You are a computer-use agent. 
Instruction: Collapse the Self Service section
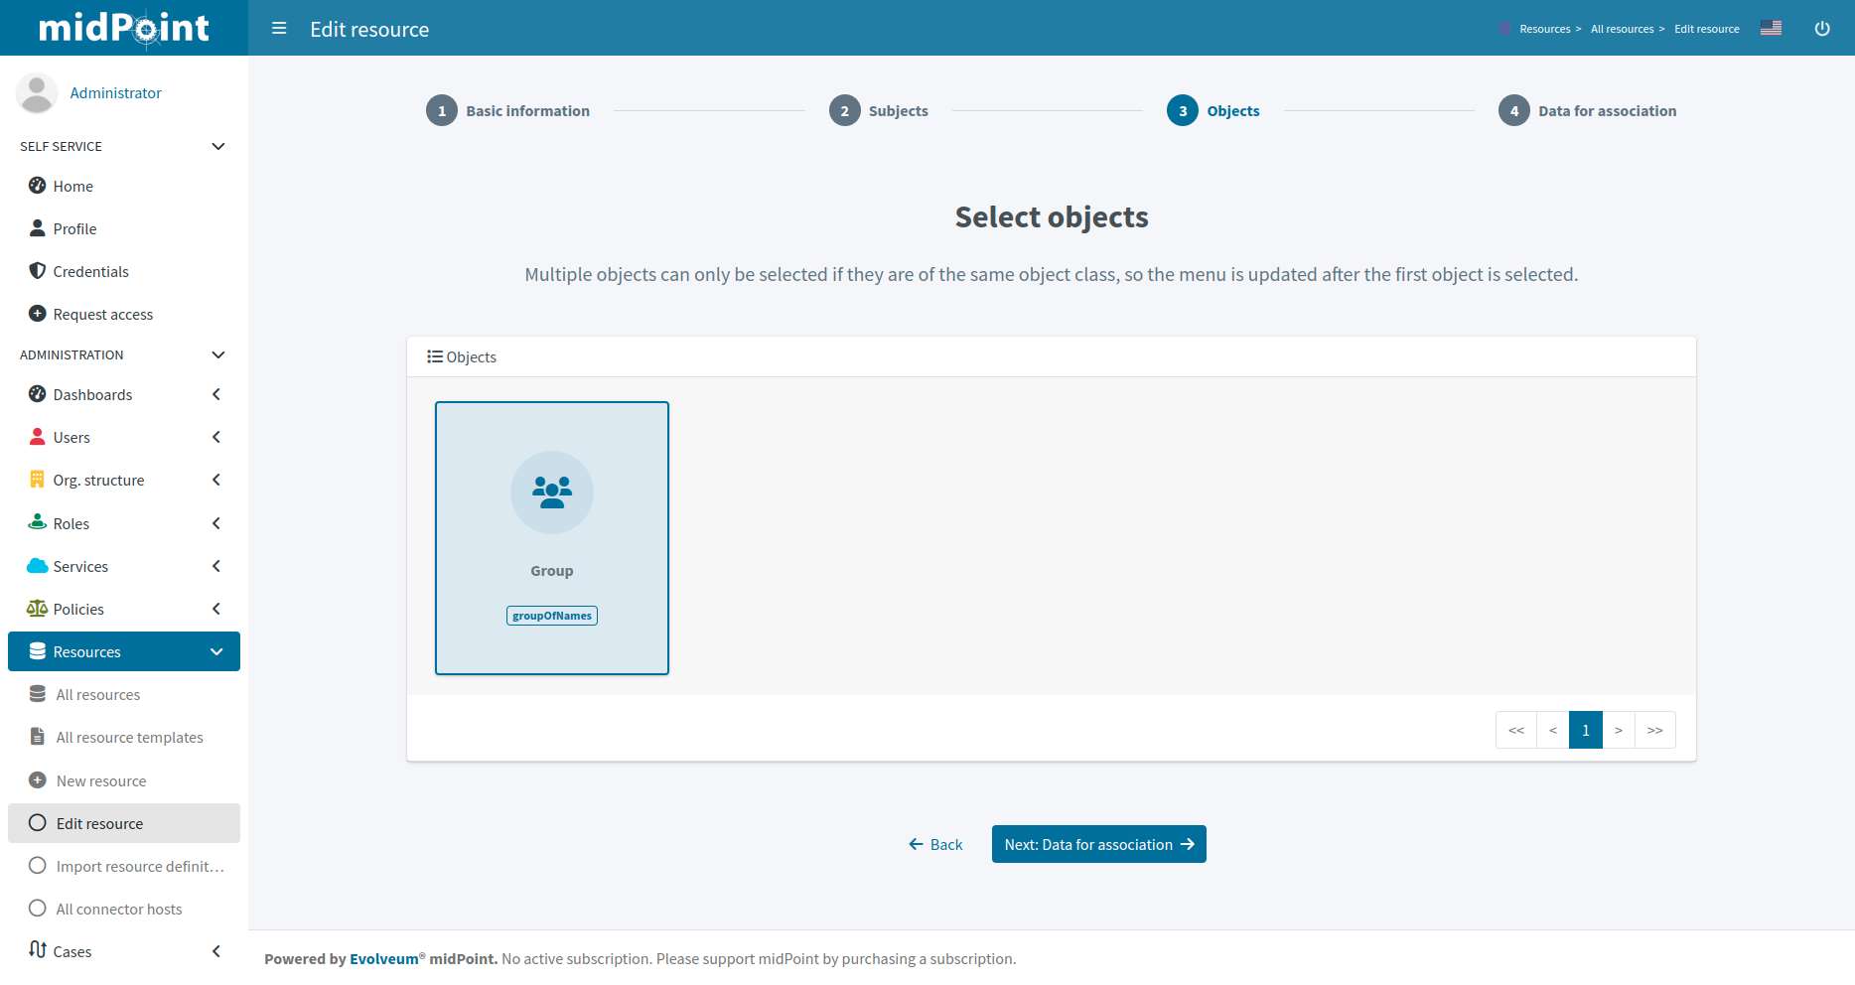218,146
